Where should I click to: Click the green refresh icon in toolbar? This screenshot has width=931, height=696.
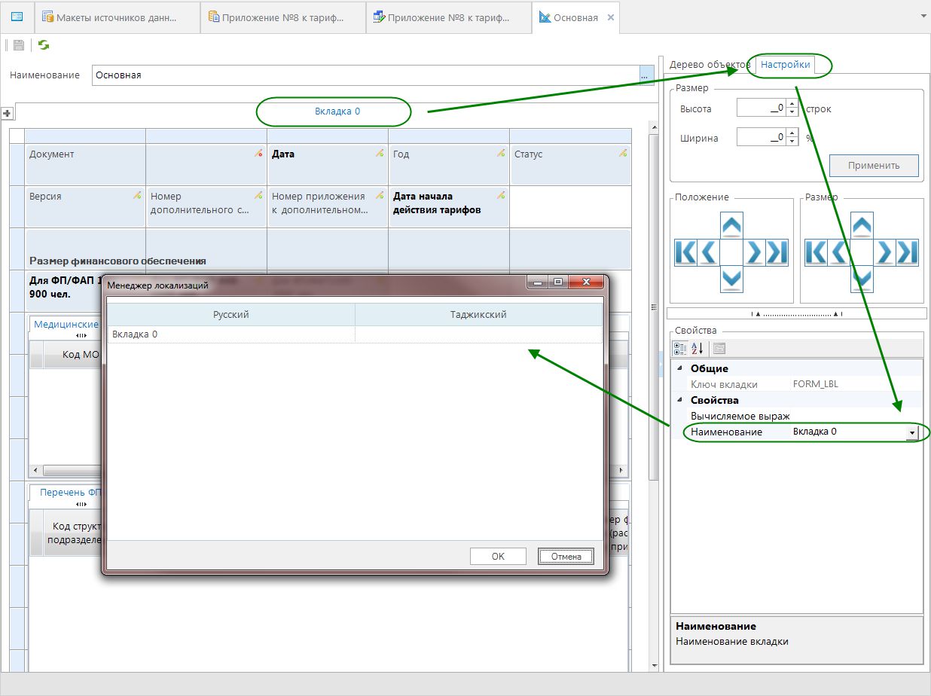click(x=44, y=45)
